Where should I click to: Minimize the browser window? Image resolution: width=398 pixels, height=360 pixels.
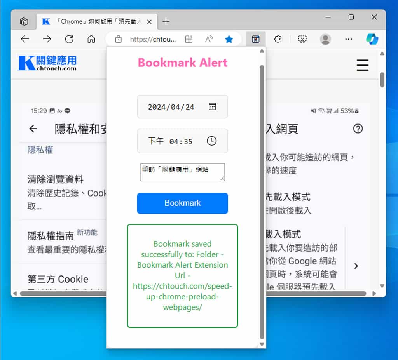click(328, 17)
